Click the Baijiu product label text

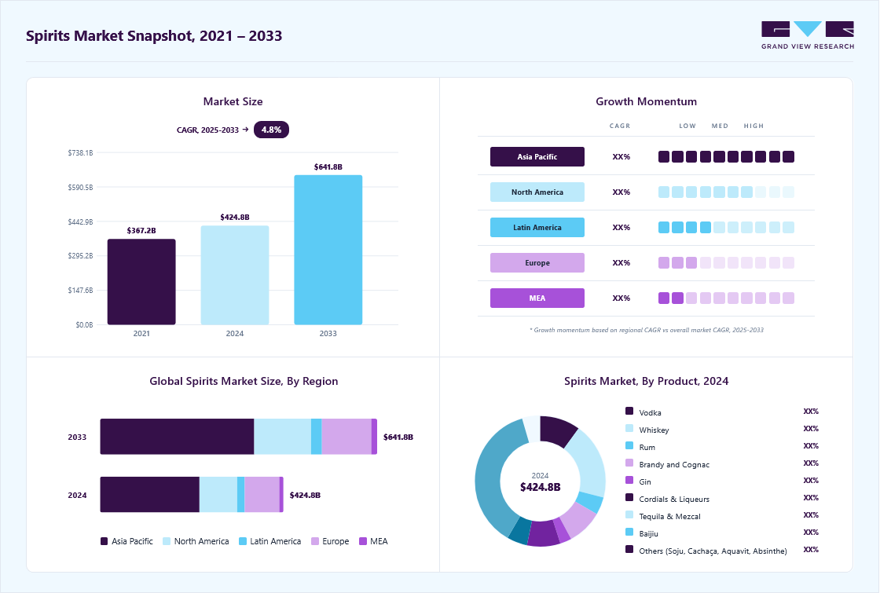tap(649, 533)
